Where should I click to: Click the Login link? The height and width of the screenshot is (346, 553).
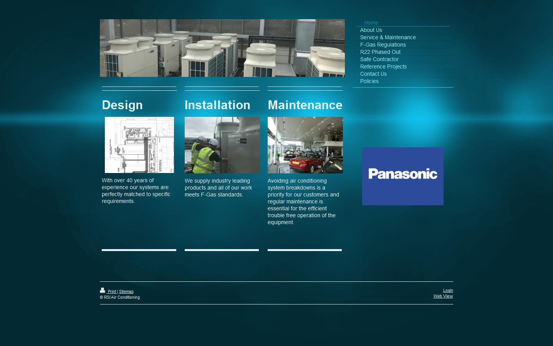(x=448, y=290)
